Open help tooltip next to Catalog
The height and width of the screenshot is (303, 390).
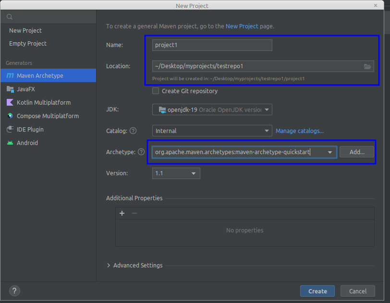(x=133, y=131)
